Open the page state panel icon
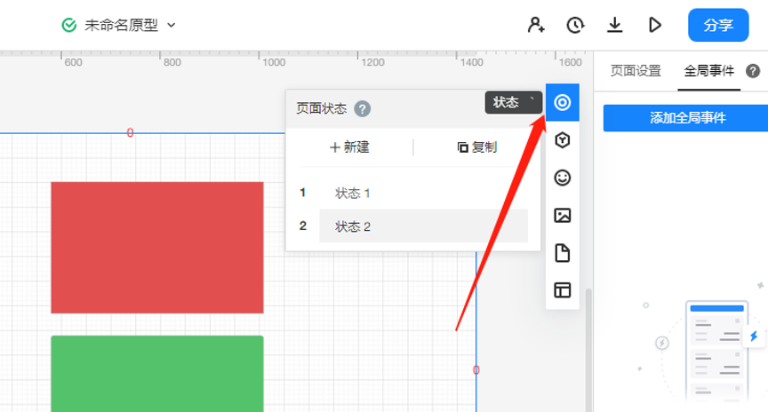The height and width of the screenshot is (412, 768). pos(562,103)
